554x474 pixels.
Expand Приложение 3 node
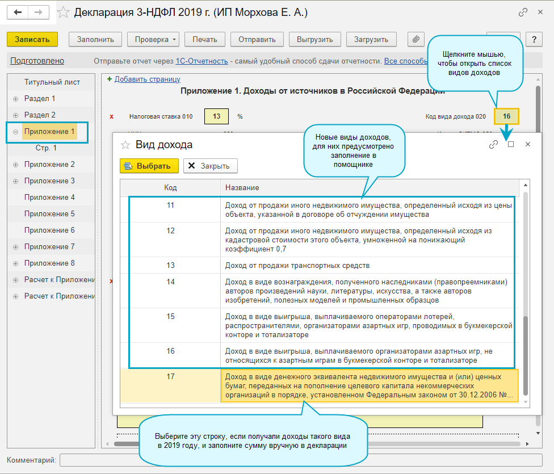click(x=15, y=181)
